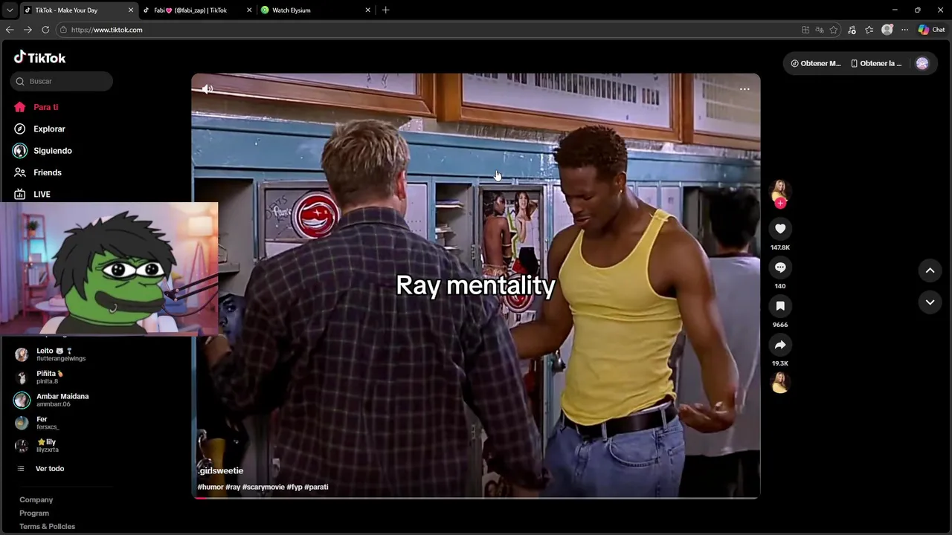Screen dimensions: 952x535
Task: Click the Obtener la app button
Action: point(876,63)
